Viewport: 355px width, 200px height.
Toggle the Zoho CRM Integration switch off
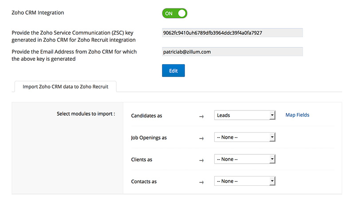click(x=175, y=13)
